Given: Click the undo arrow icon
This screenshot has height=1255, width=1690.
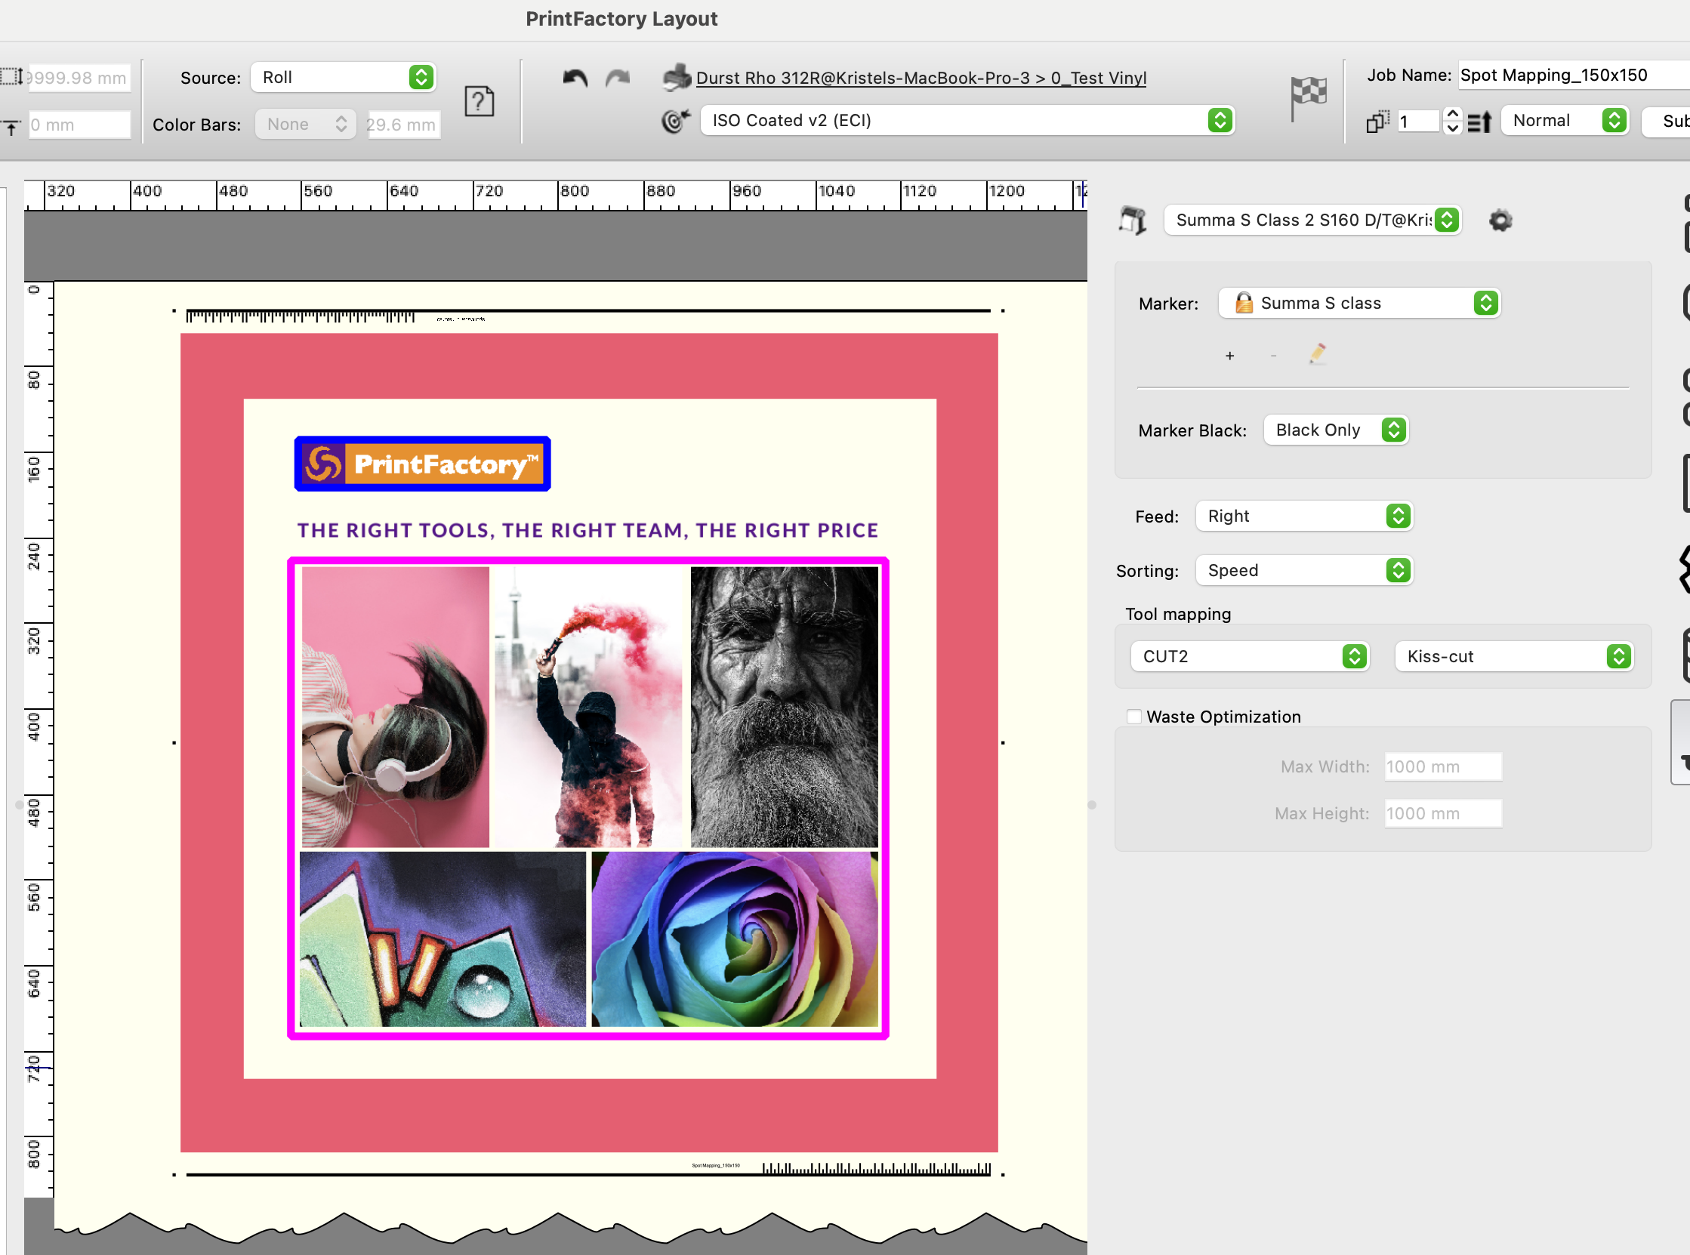Looking at the screenshot, I should pos(575,78).
